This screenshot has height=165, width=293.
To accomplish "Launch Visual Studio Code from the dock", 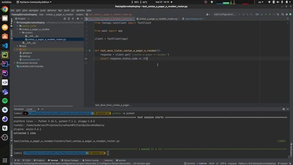I will pos(5,46).
